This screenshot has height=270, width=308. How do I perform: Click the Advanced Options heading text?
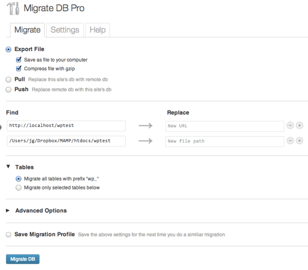(41, 210)
